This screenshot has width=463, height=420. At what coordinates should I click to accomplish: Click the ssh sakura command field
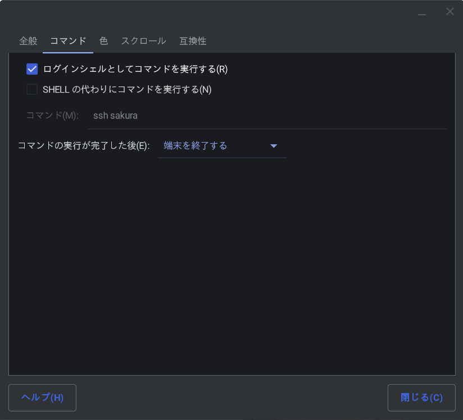tap(266, 116)
